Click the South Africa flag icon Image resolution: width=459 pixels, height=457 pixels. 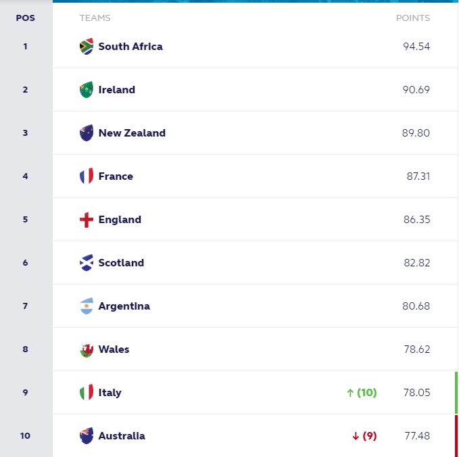pos(87,47)
